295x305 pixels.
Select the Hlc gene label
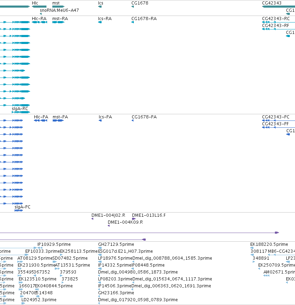pos(35,3)
